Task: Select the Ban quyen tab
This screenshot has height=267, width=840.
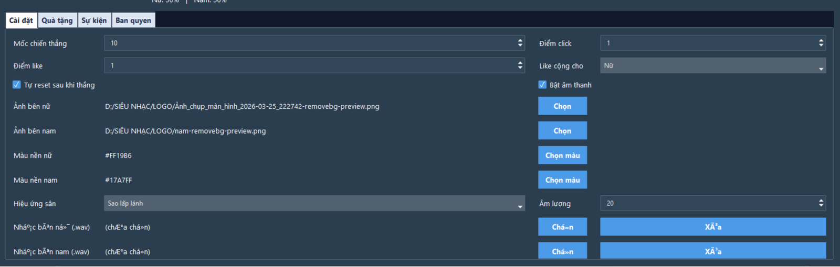Action: tap(133, 20)
